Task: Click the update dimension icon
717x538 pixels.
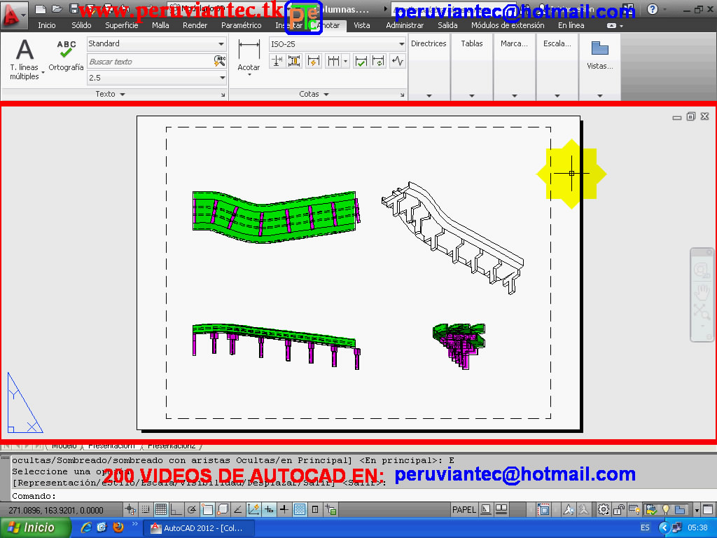Action: (379, 61)
